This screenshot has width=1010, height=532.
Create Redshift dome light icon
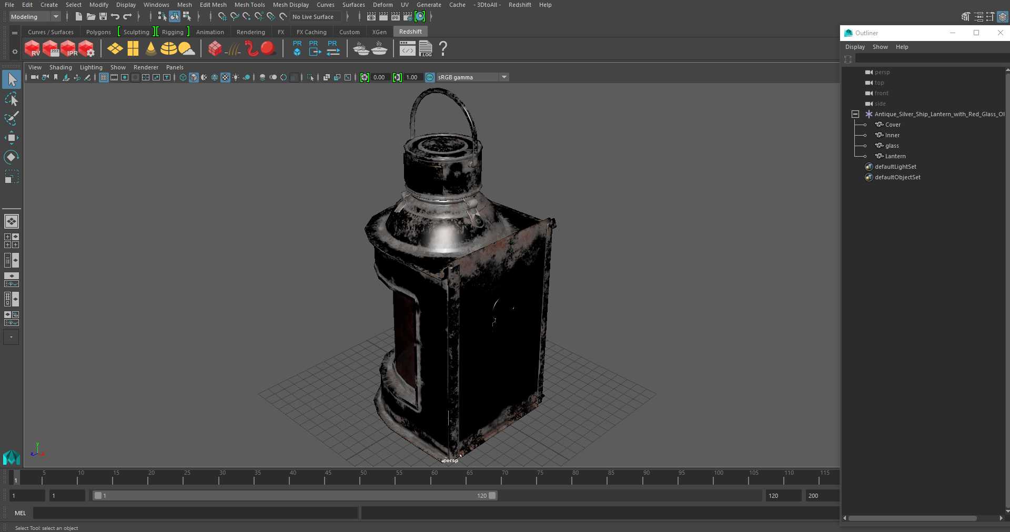click(x=168, y=49)
